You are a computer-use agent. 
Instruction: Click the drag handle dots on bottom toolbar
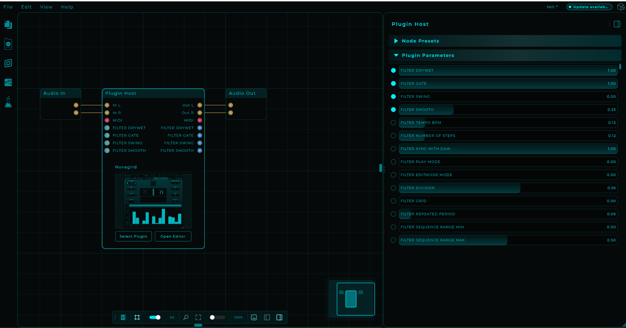[115, 317]
